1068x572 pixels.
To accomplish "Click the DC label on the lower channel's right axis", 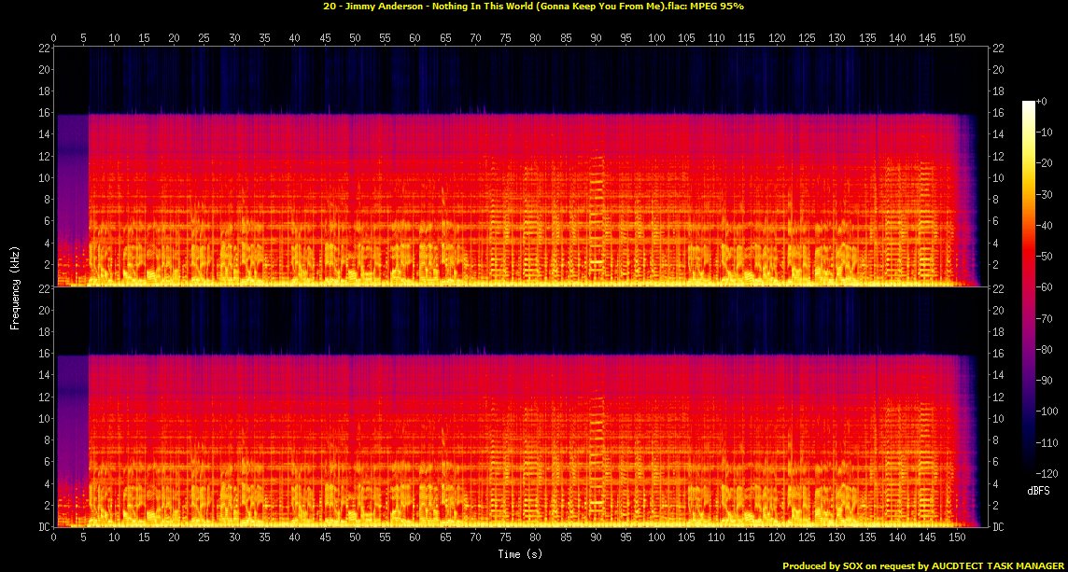I will click(1000, 527).
